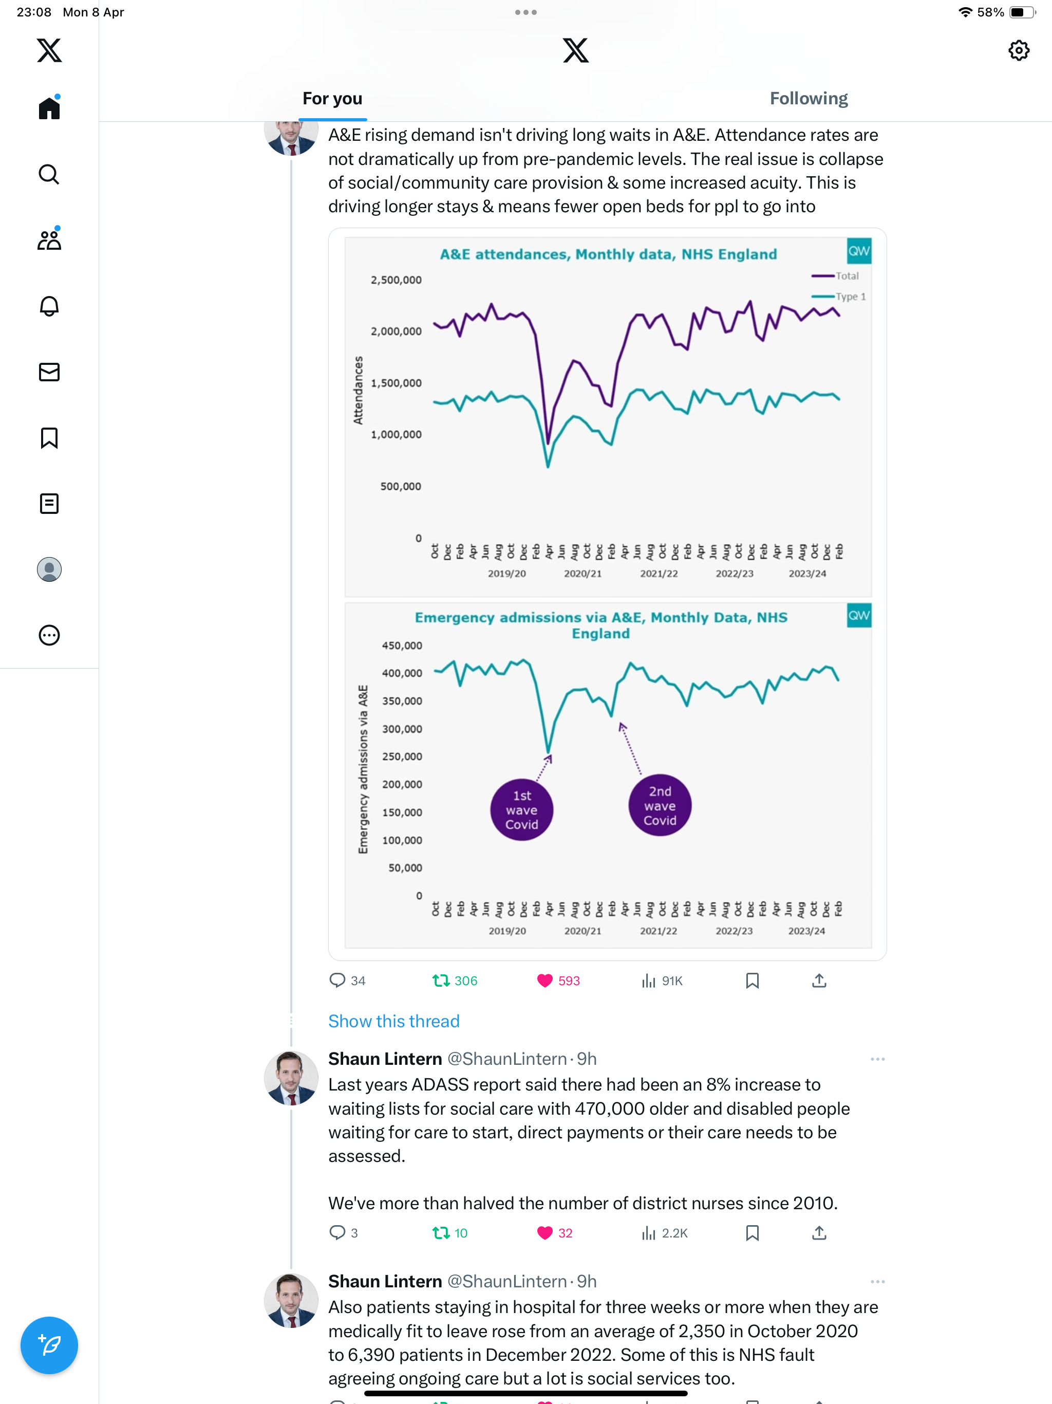The image size is (1052, 1404).
Task: Open the Show this thread link
Action: click(x=393, y=1021)
